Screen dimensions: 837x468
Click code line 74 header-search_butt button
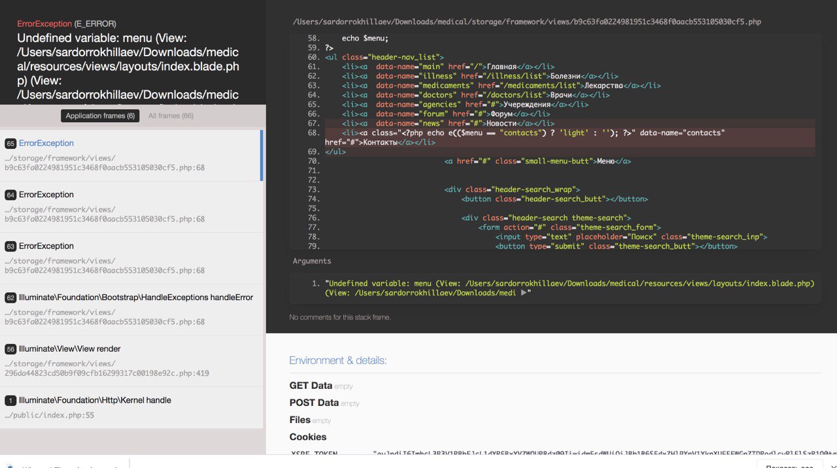pos(555,199)
